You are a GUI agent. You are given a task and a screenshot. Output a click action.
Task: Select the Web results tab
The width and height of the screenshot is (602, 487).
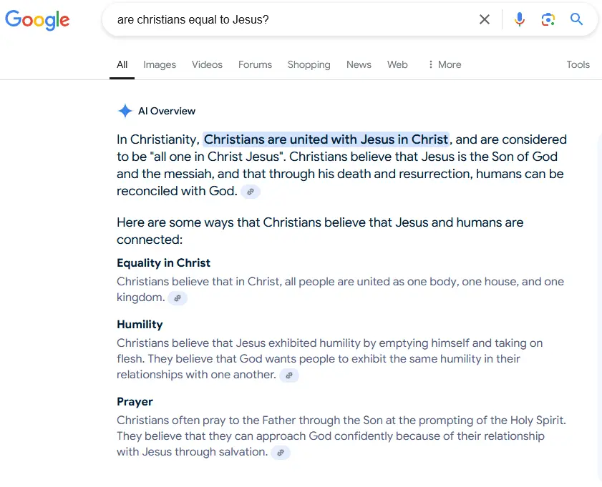coord(397,64)
